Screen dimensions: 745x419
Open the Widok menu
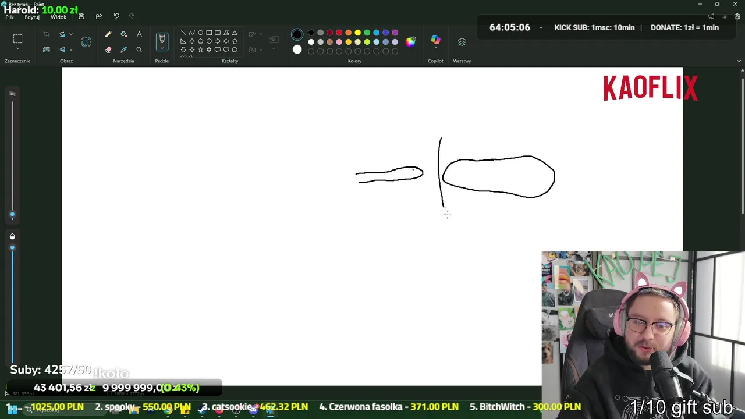point(58,17)
